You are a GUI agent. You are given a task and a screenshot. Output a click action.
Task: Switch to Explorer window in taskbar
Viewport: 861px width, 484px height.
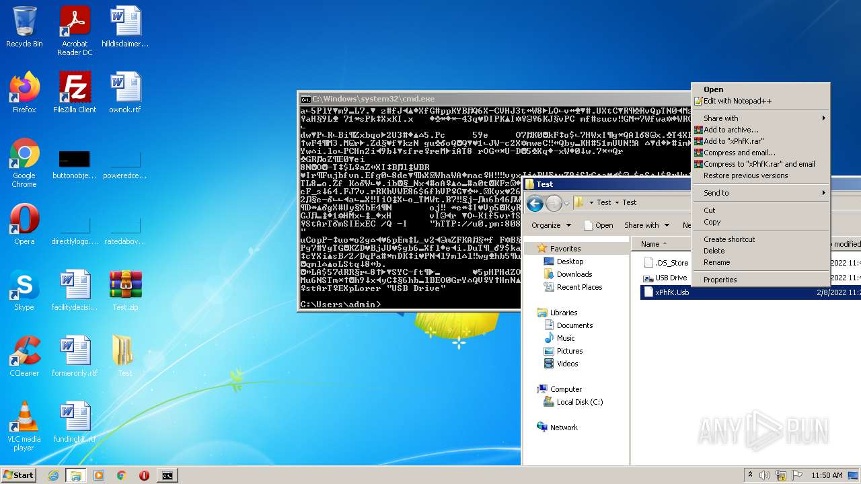pyautogui.click(x=75, y=475)
